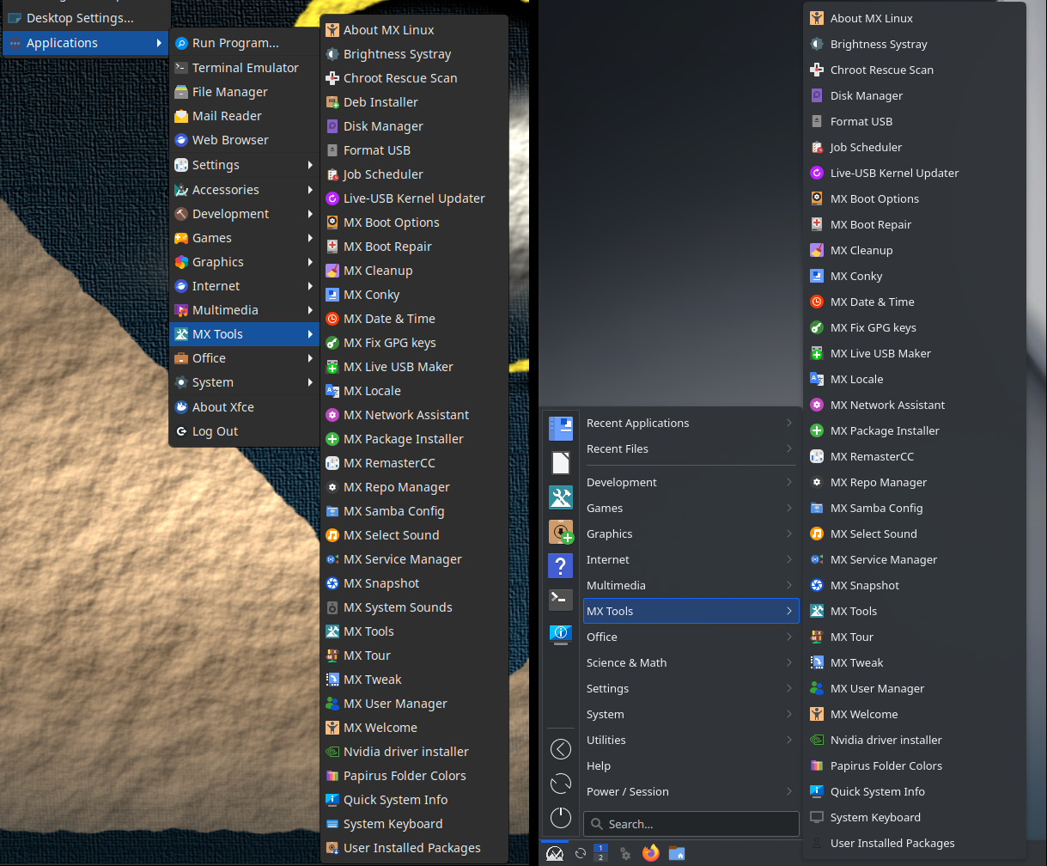Open System Keyboard in the KDE submenu
The width and height of the screenshot is (1047, 866).
[x=914, y=817]
